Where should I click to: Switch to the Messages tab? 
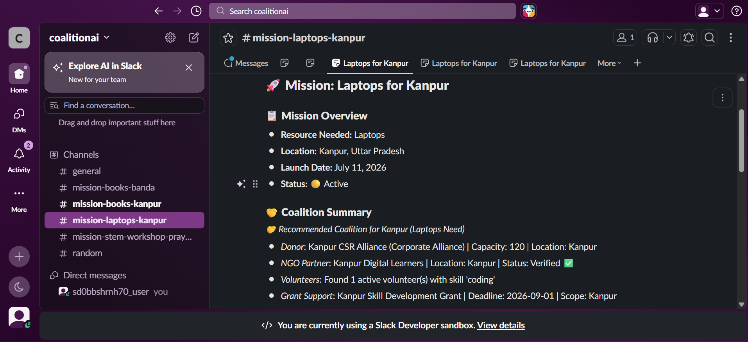246,63
